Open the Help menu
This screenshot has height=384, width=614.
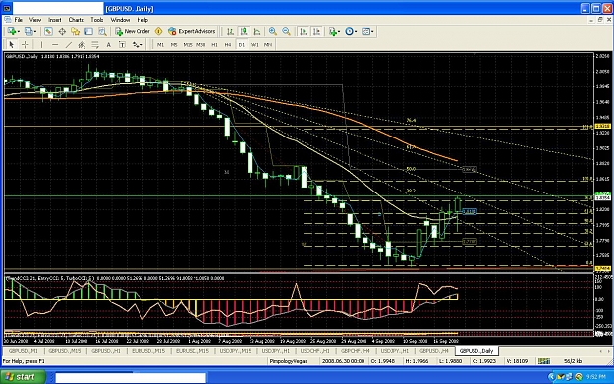pyautogui.click(x=142, y=20)
